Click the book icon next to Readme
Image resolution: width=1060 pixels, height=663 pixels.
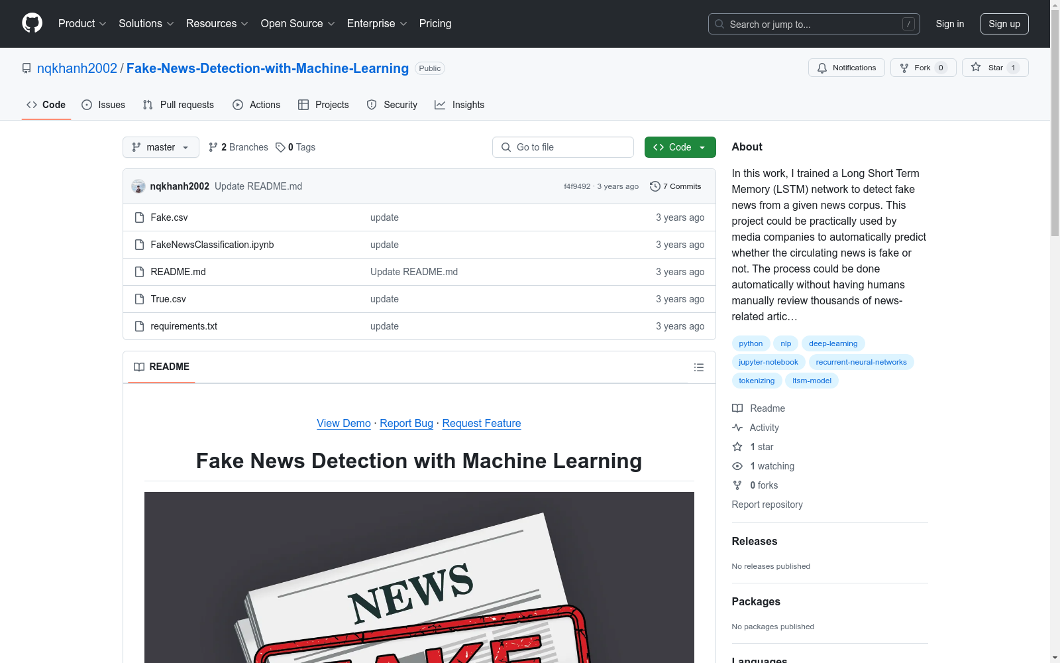(x=737, y=408)
